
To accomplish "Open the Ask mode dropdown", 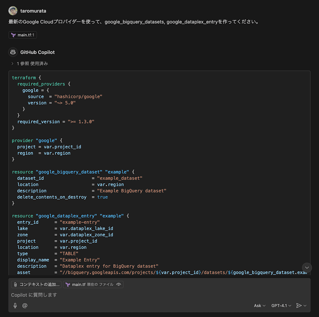I will pyautogui.click(x=260, y=306).
